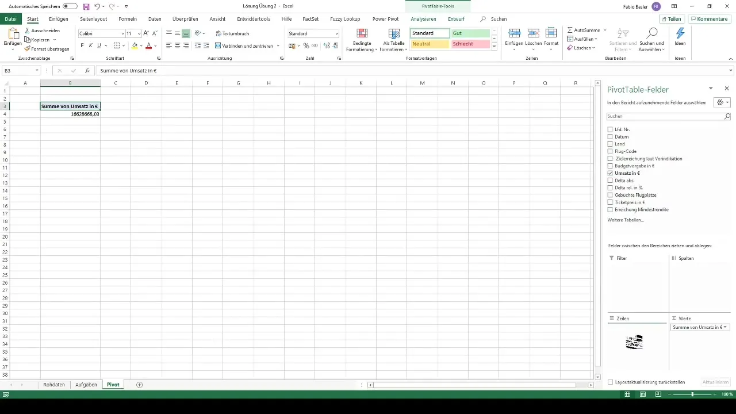Check the Flug-Code field checkbox
736x414 pixels.
pos(610,151)
